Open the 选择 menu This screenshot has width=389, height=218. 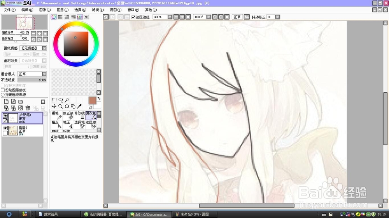pos(80,10)
